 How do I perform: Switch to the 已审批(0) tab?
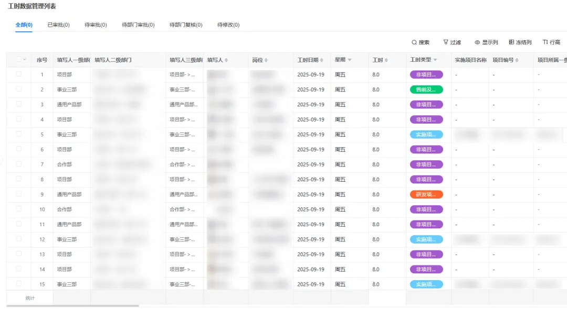[58, 25]
